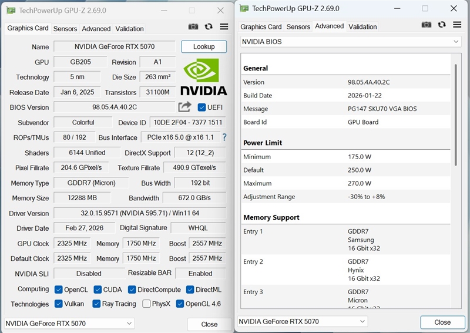Toggle the PhysX checkbox
Screen dimensions: 470x333
click(x=146, y=304)
